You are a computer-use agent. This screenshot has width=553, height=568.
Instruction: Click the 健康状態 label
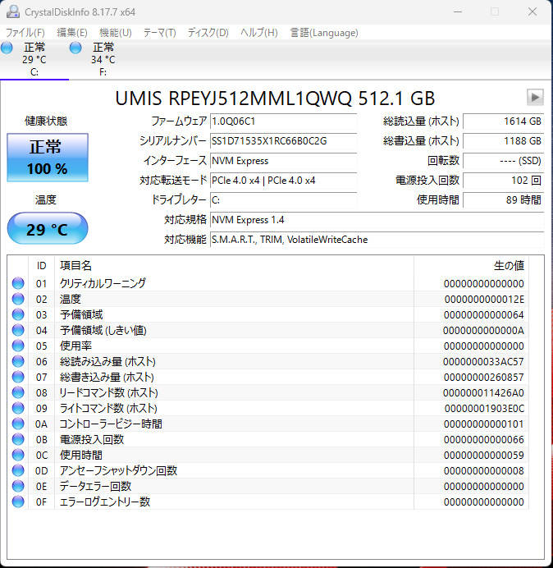[x=46, y=121]
